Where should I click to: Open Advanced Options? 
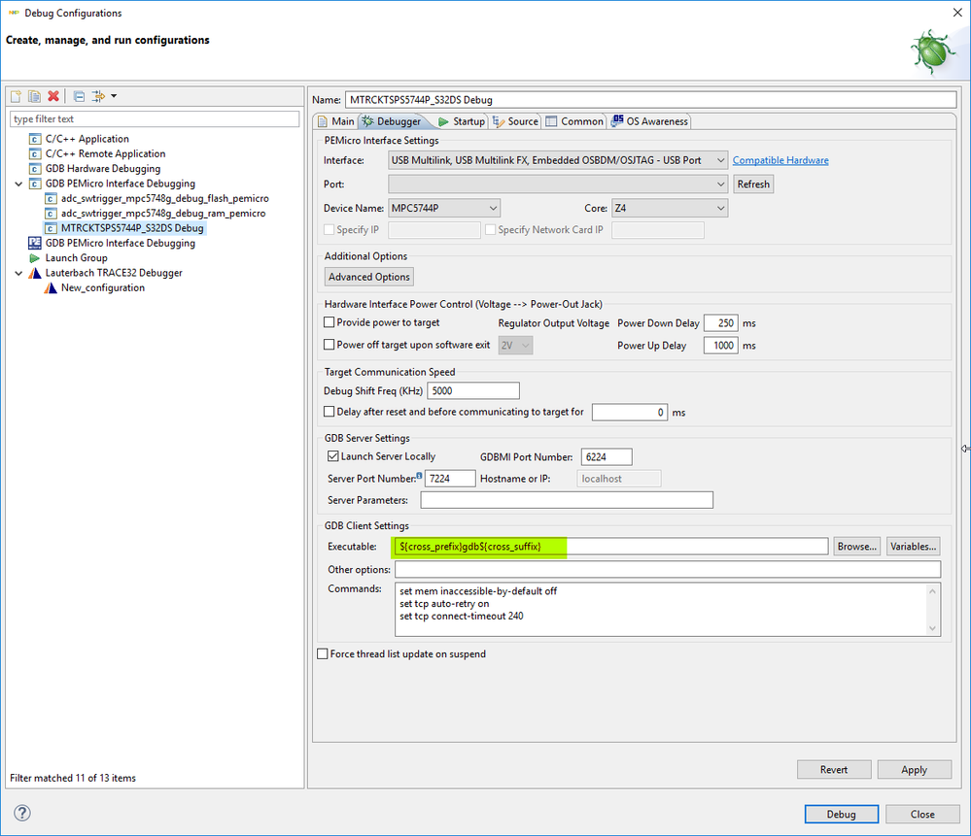[x=369, y=277]
